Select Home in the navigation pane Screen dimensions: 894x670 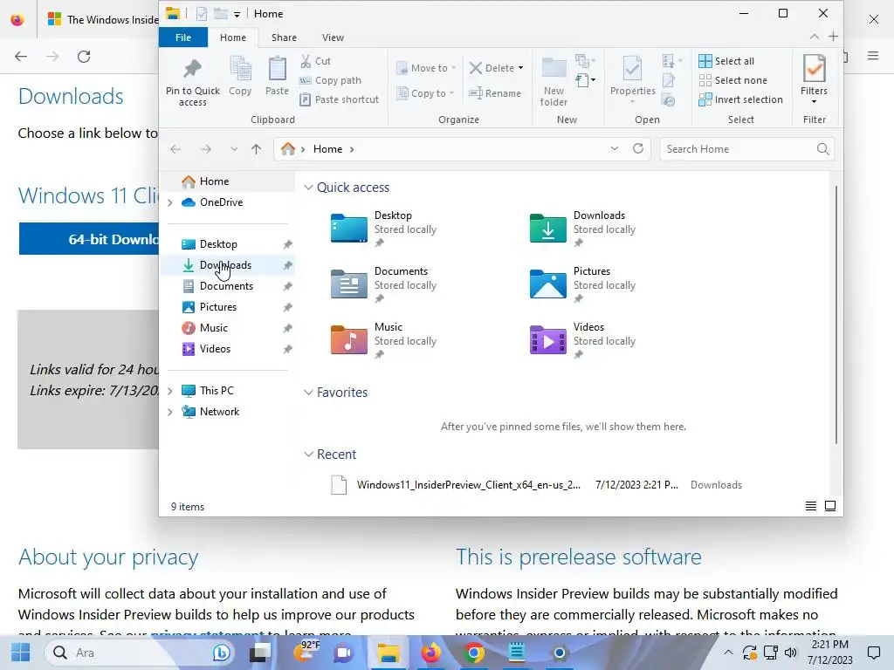tap(228, 181)
